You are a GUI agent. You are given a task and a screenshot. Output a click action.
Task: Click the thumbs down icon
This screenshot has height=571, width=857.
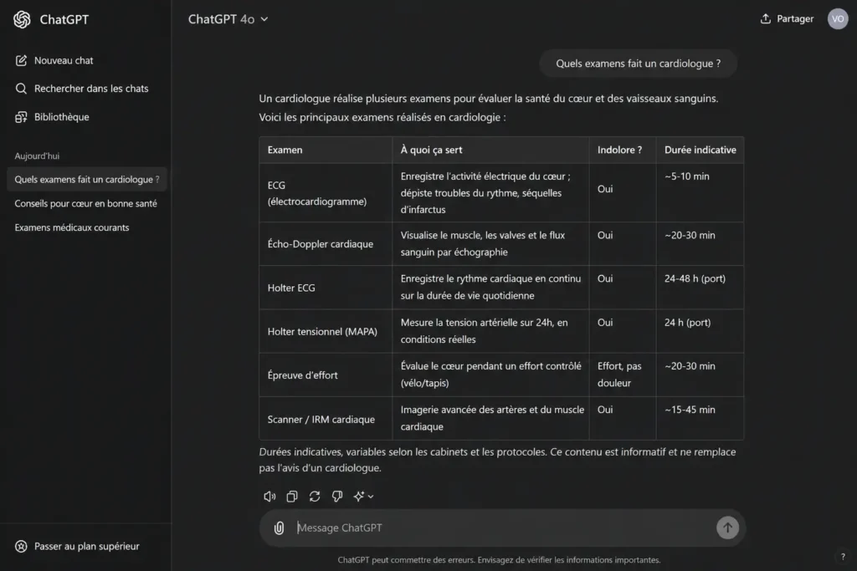(x=337, y=497)
